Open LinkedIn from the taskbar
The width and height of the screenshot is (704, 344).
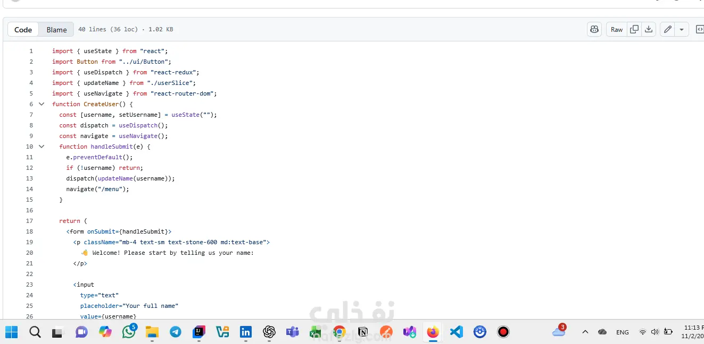(x=246, y=332)
